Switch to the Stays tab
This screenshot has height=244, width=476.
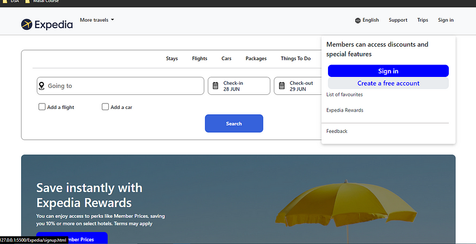[x=172, y=59]
